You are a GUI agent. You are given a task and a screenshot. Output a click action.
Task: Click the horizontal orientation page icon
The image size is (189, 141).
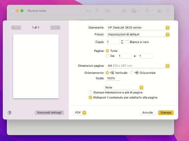point(136,73)
